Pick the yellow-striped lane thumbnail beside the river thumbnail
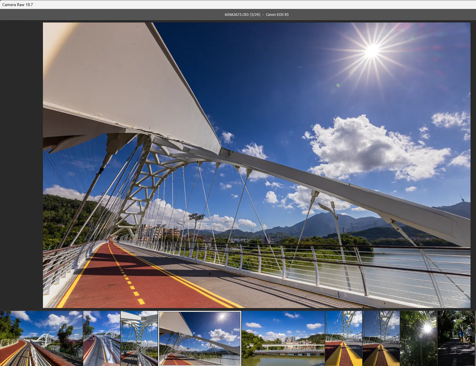Screen dimensions: 476x366 [344, 338]
